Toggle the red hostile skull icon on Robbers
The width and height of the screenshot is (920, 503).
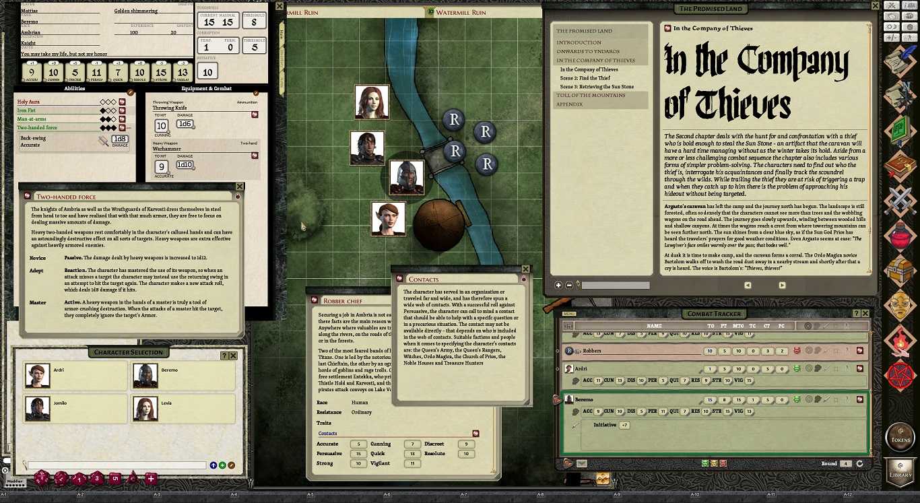(x=797, y=350)
